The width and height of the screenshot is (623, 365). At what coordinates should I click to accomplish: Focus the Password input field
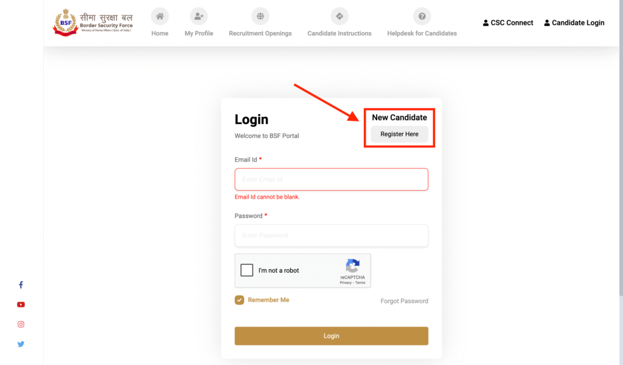click(x=332, y=236)
